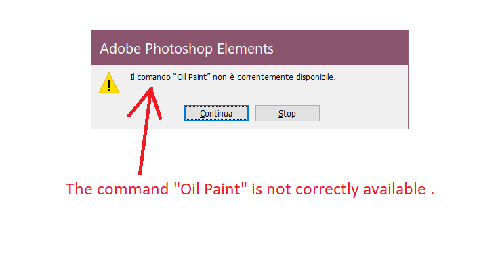Click the word "Photoshop" in the dialog title
This screenshot has width=500, height=275.
pos(179,49)
